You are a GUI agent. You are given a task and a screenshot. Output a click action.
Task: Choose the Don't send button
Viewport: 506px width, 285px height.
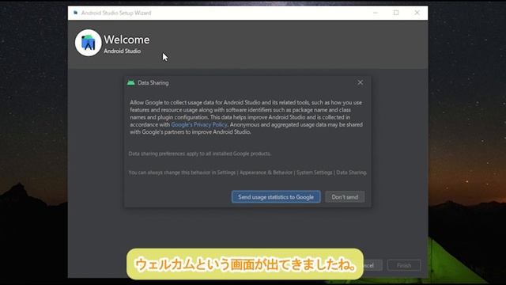coord(345,197)
